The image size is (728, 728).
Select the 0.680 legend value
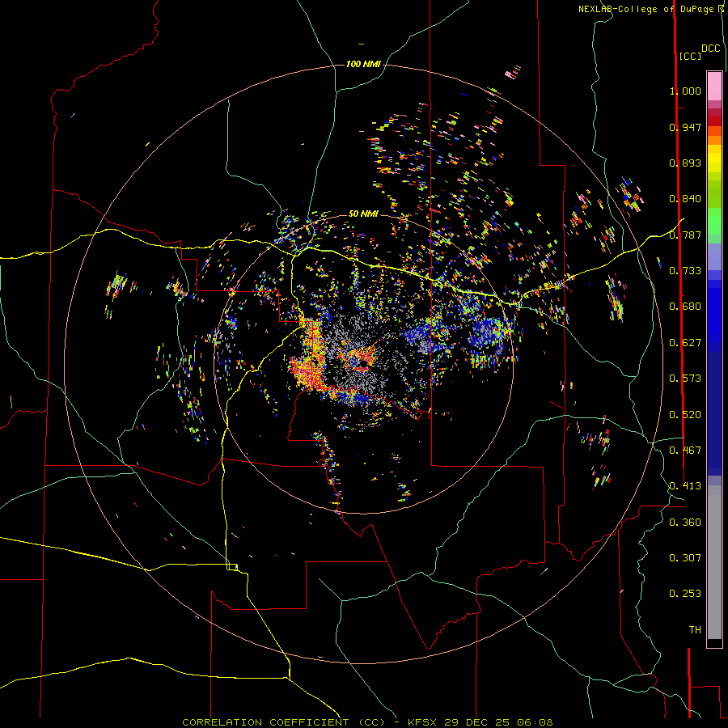pyautogui.click(x=685, y=307)
